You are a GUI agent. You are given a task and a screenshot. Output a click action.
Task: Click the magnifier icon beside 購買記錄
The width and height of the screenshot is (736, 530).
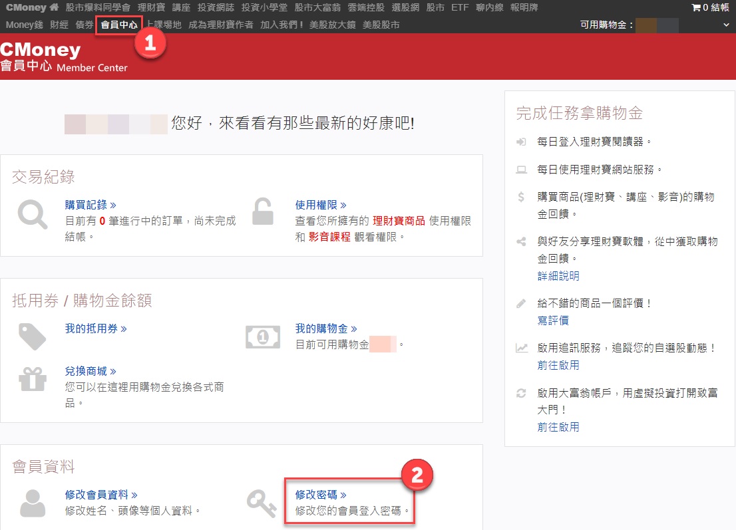click(32, 215)
